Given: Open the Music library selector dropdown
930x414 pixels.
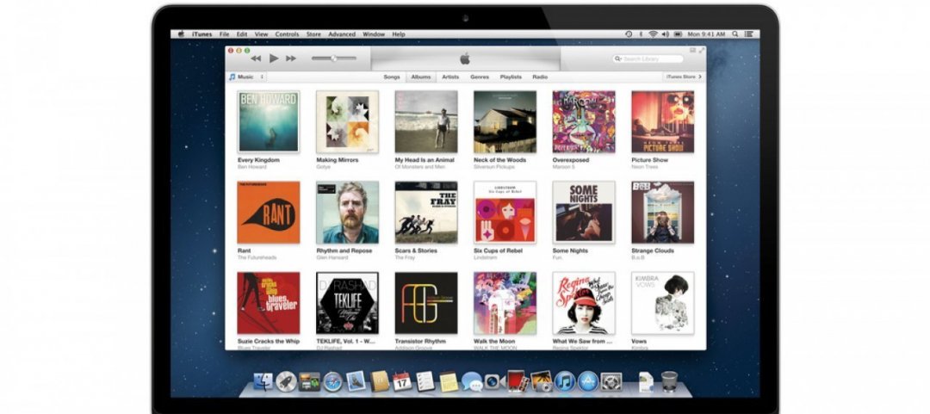Looking at the screenshot, I should 247,77.
